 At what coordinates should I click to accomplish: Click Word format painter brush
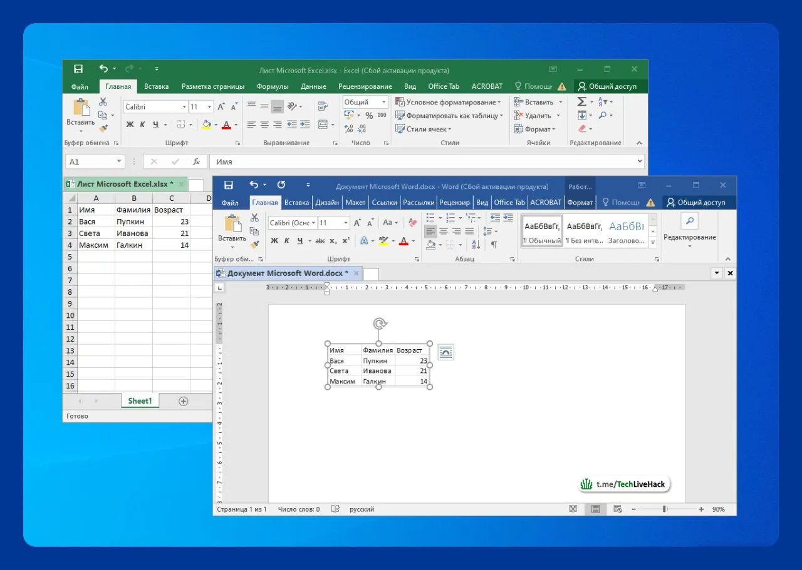[254, 244]
